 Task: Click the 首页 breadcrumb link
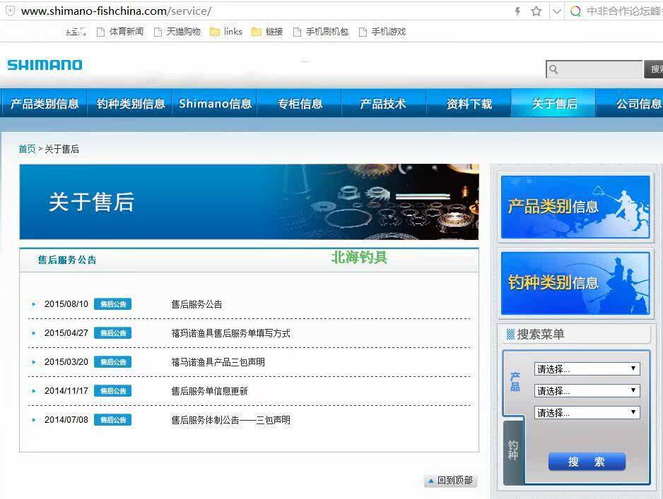[27, 149]
